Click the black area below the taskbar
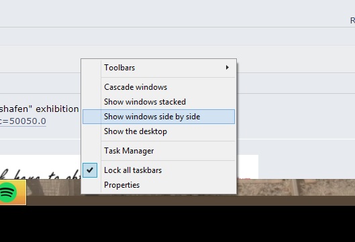Viewport: 355px width, 242px height. click(x=177, y=224)
